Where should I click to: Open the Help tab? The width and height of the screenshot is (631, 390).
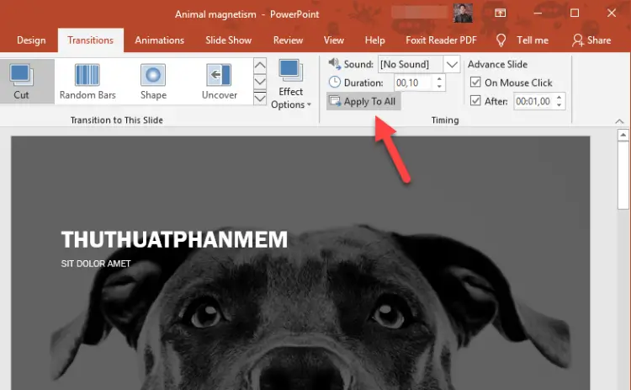pyautogui.click(x=374, y=40)
